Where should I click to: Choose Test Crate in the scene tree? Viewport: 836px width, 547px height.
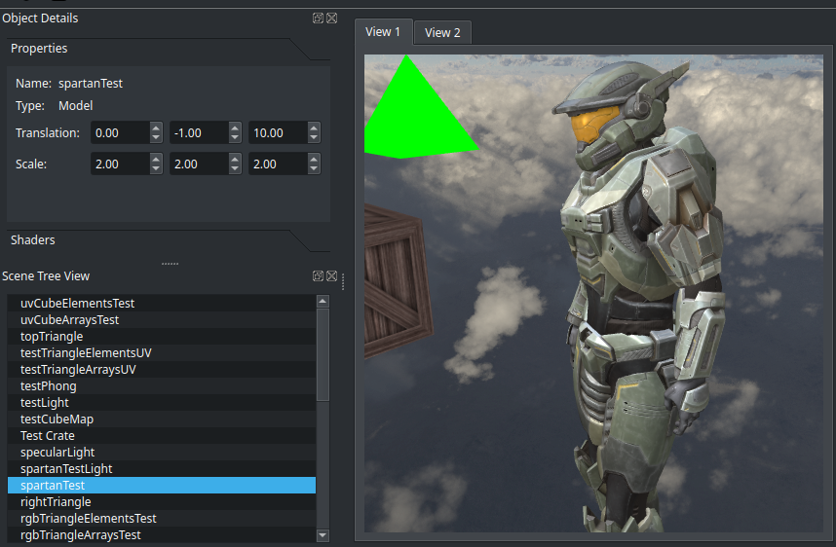(x=48, y=435)
